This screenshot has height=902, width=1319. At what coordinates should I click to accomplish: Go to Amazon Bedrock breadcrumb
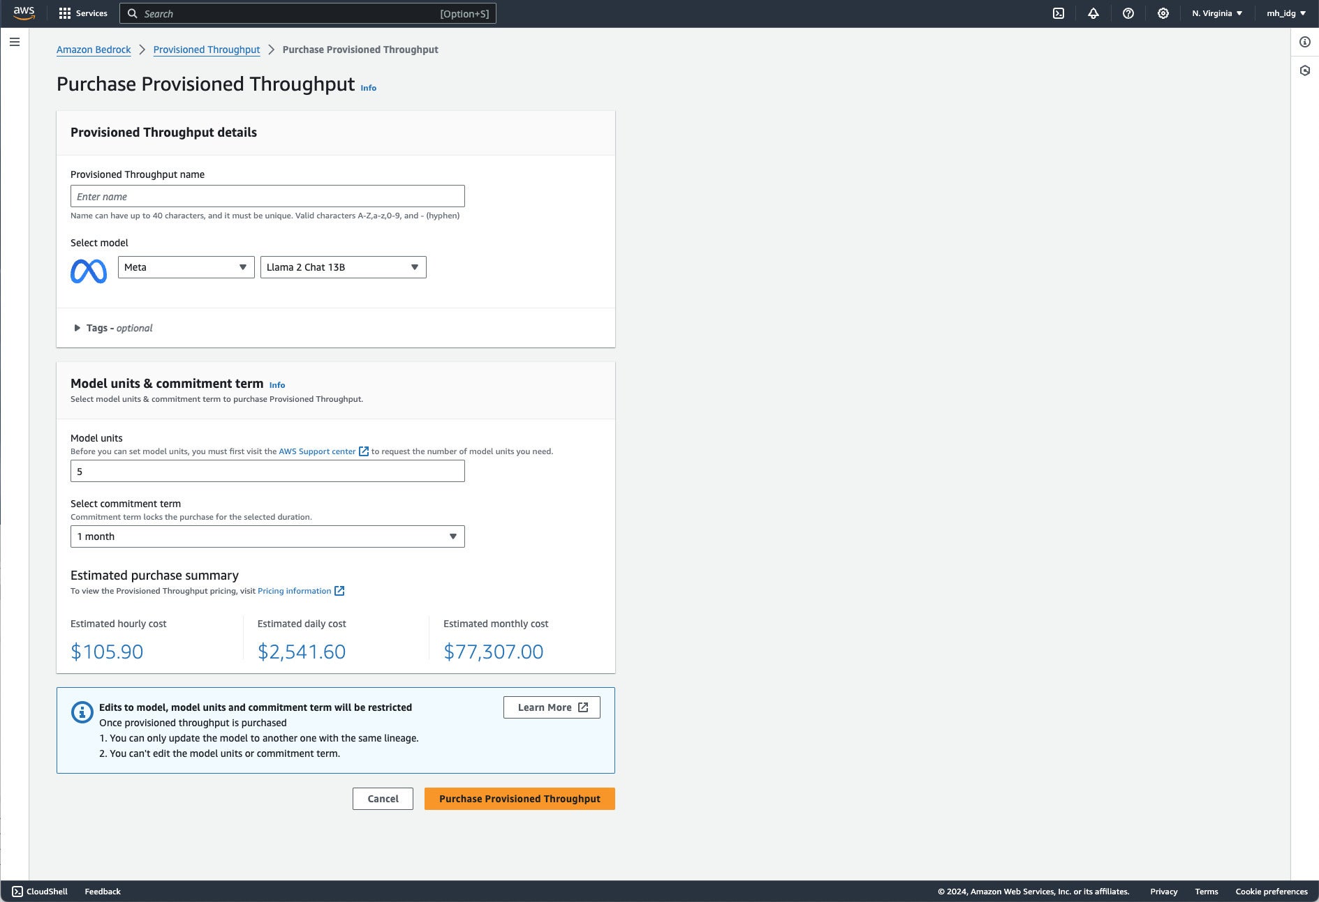click(94, 50)
